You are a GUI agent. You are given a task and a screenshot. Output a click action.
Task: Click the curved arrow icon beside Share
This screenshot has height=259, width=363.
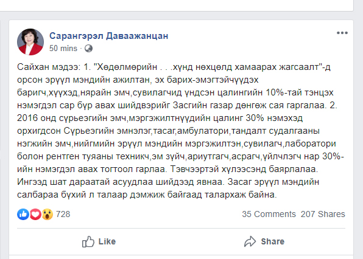coord(250,241)
